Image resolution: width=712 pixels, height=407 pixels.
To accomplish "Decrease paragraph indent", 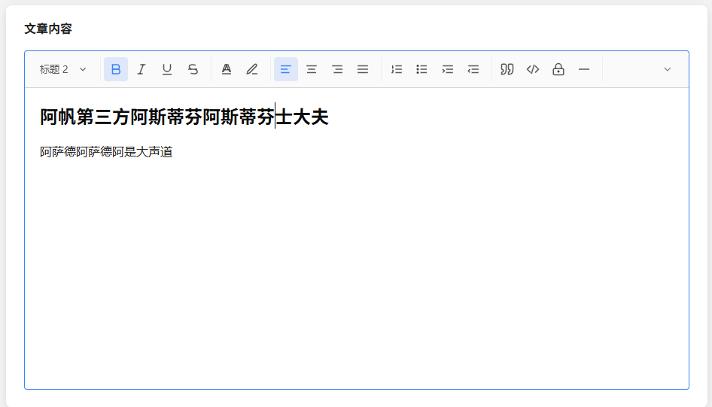I will pos(473,69).
